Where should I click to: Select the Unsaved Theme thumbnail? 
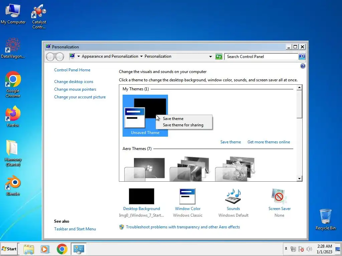tap(145, 116)
